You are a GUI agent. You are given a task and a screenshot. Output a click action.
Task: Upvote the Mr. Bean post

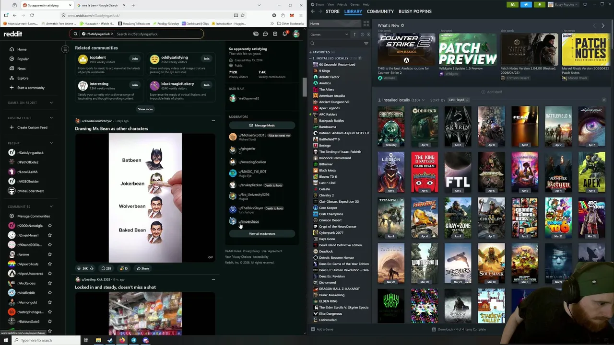tap(79, 268)
